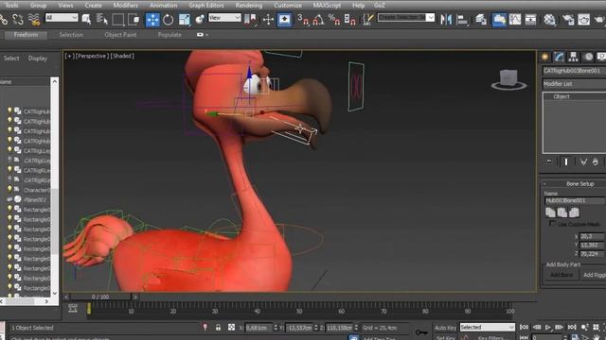Switch to Modify command panel tab
Image resolution: width=606 pixels, height=340 pixels.
(560, 57)
